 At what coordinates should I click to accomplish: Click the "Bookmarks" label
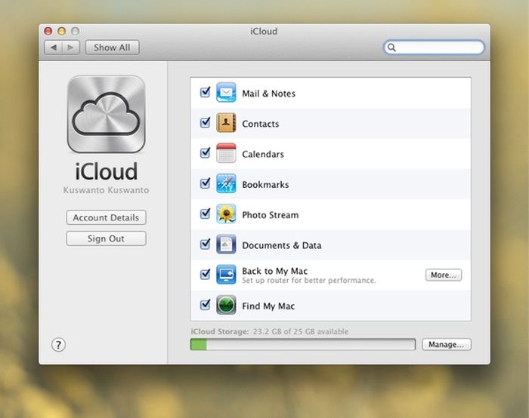point(265,185)
